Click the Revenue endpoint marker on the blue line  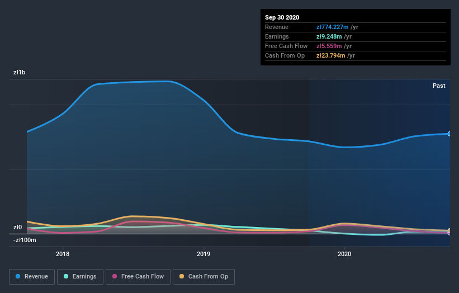pyautogui.click(x=449, y=134)
